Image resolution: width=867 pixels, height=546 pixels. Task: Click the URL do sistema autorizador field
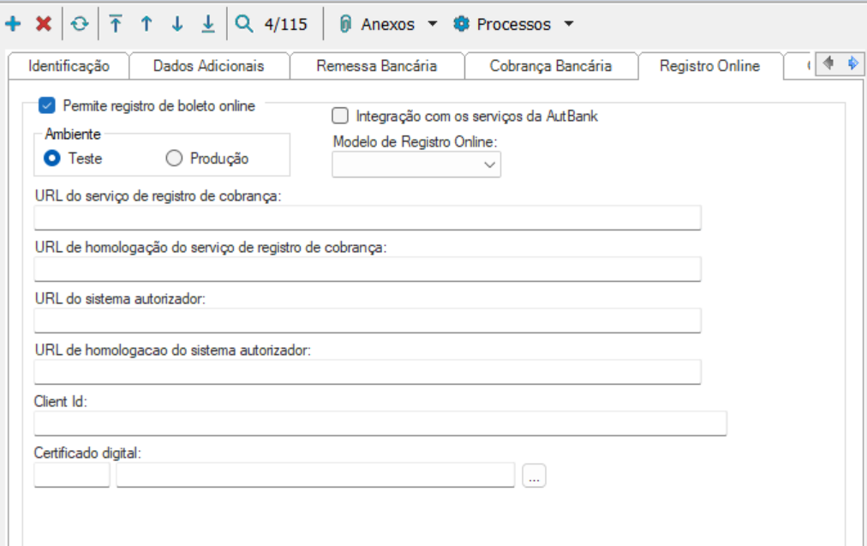pos(368,321)
